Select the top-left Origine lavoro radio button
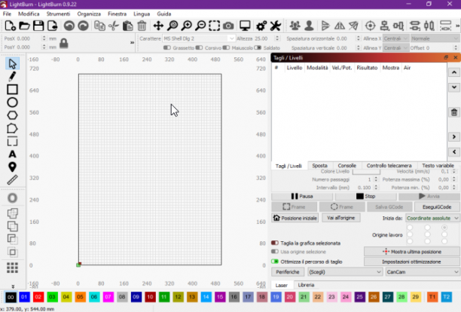 point(410,228)
